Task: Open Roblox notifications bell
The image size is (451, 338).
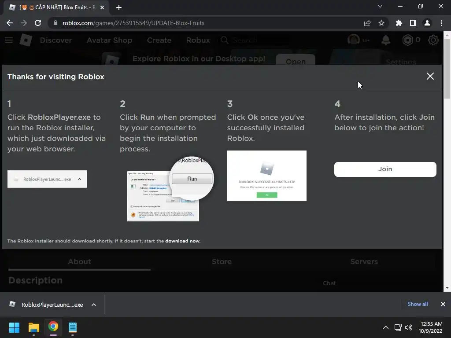Action: (x=386, y=40)
